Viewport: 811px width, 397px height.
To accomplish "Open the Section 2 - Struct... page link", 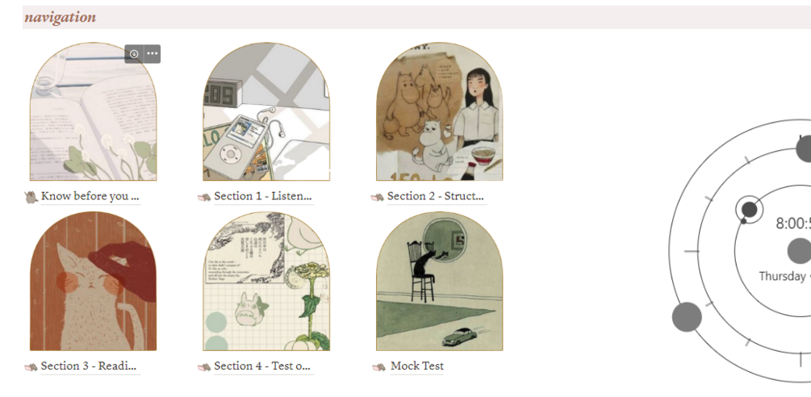I will coord(436,196).
